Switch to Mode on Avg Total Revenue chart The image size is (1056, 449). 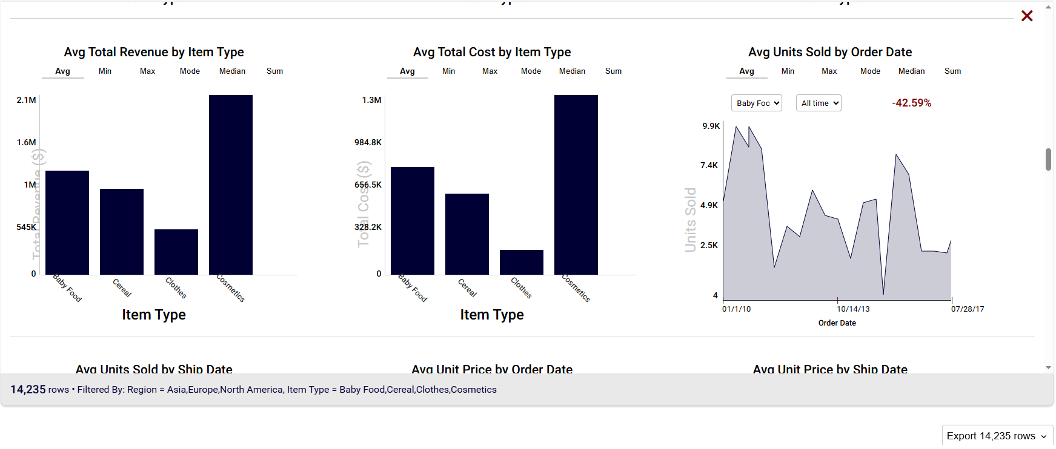click(190, 71)
